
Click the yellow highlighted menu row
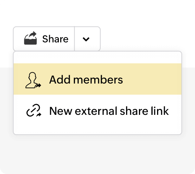click(x=97, y=79)
